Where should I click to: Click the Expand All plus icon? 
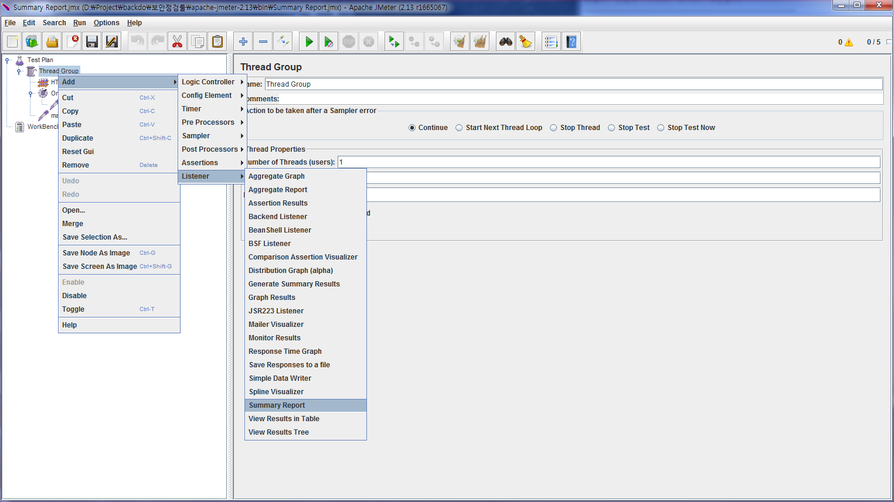(x=243, y=42)
